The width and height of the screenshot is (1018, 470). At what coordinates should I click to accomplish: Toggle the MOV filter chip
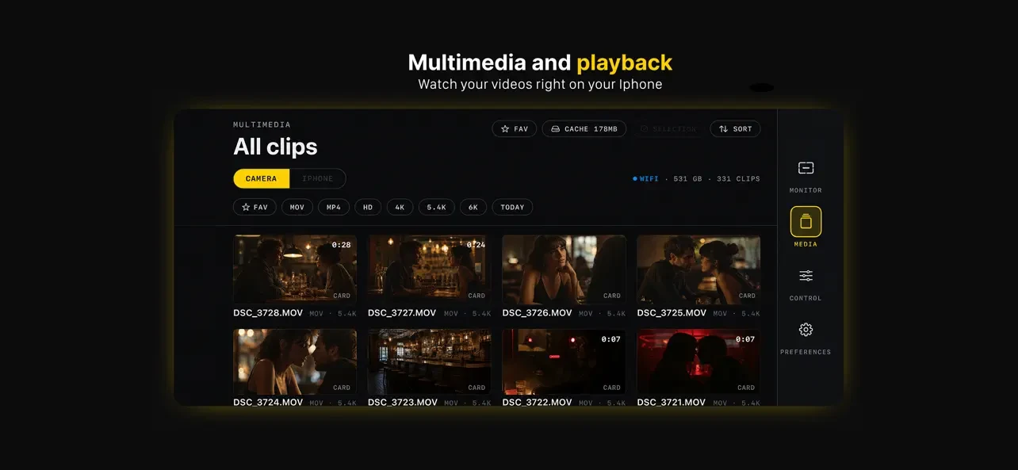point(297,207)
